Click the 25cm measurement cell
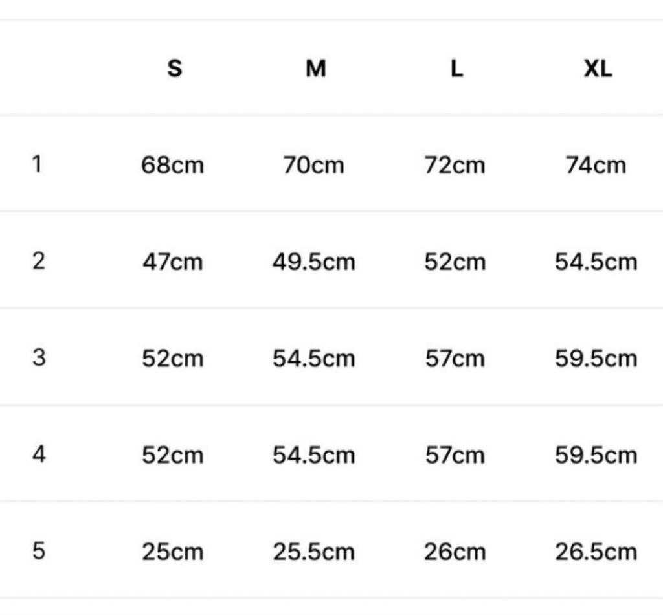 [172, 552]
